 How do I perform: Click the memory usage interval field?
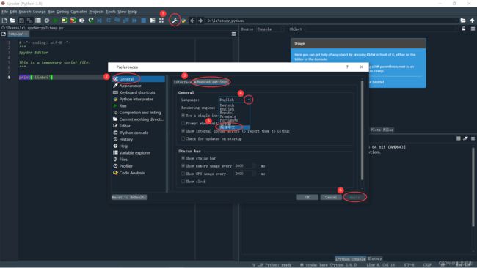[x=244, y=166]
